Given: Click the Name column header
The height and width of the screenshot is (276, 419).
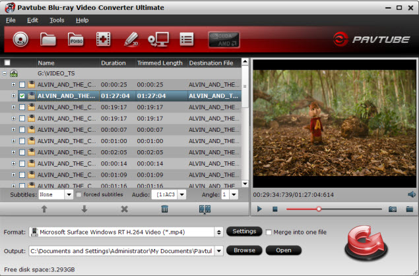Looking at the screenshot, I should pos(68,63).
